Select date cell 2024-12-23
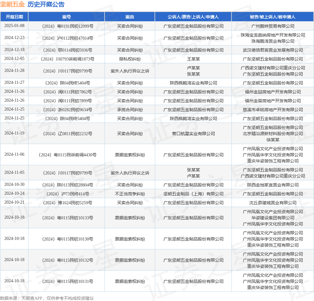 point(14,38)
